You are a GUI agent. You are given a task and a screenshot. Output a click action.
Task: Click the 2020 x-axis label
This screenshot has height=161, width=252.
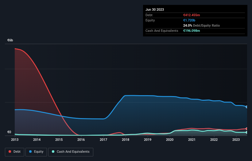click(170, 140)
